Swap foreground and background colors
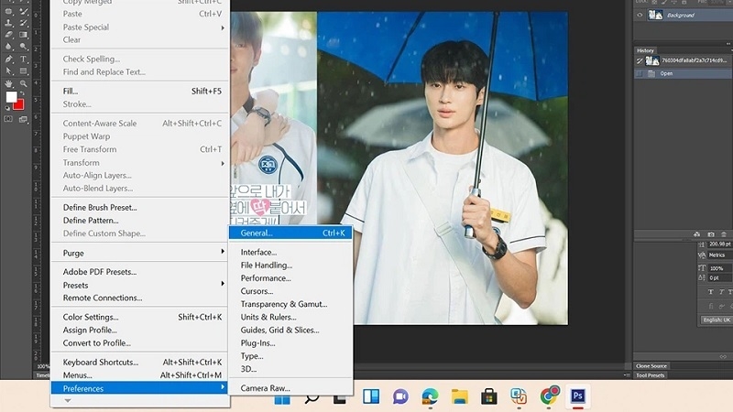Viewport: 733px width, 412px height. 23,93
